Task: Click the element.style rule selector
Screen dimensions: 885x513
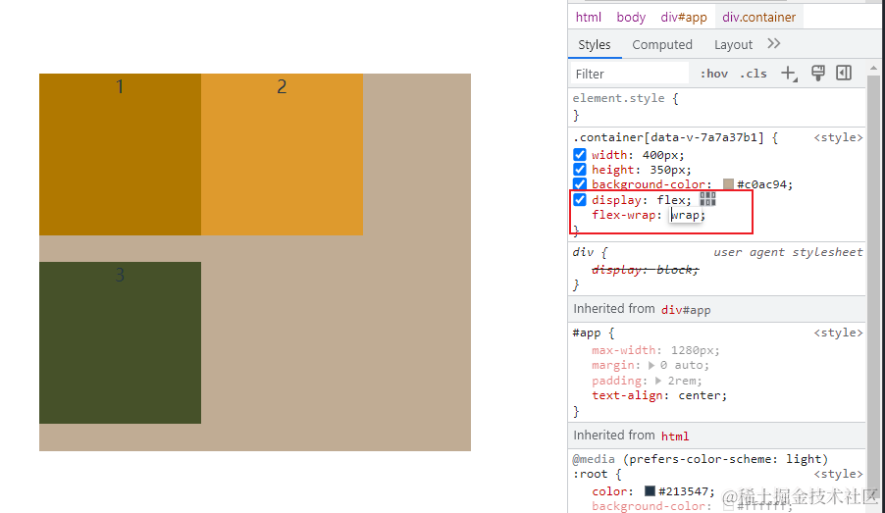Action: coord(619,98)
